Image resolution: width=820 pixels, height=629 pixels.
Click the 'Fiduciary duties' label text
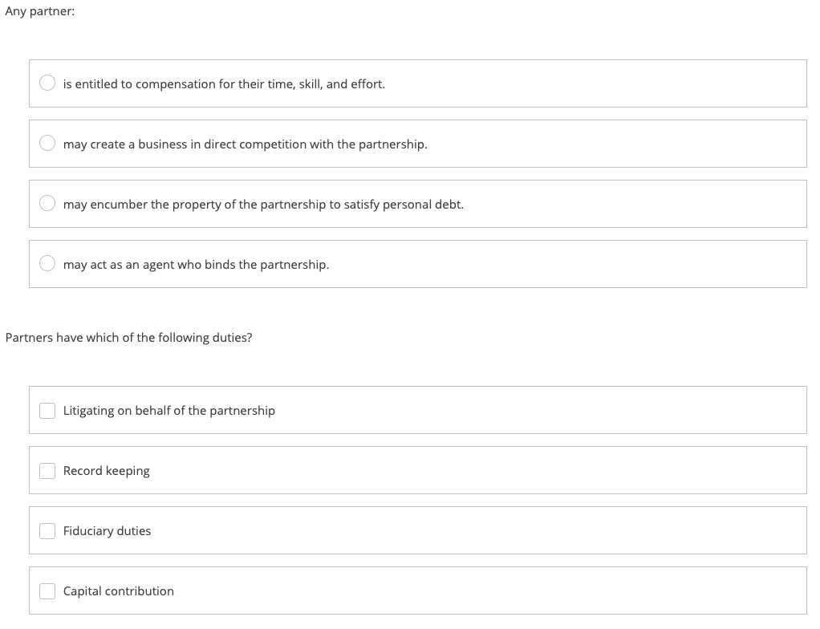pyautogui.click(x=107, y=531)
